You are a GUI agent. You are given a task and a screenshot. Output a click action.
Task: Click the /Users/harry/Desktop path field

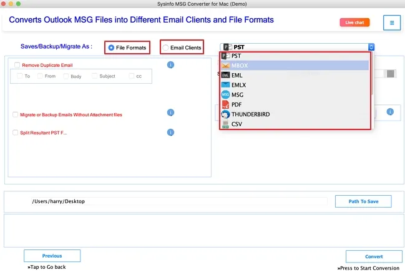point(178,201)
